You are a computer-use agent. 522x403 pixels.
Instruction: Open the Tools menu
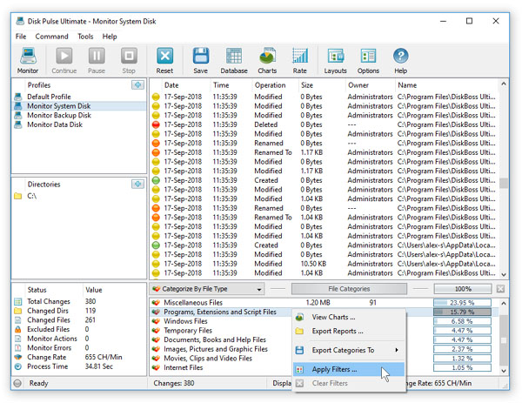coord(85,37)
